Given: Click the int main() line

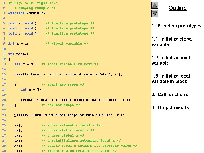Looking at the screenshot, I should pos(18,54).
